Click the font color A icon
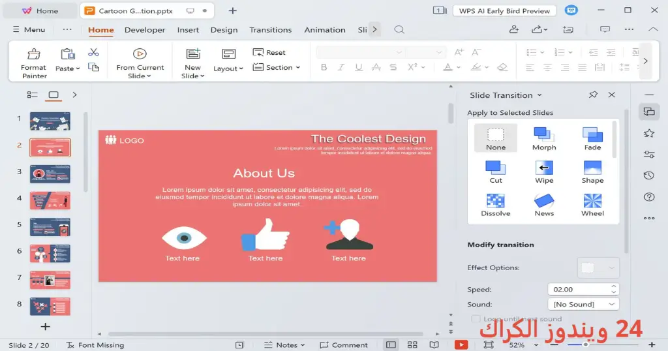The image size is (668, 351). pos(448,67)
